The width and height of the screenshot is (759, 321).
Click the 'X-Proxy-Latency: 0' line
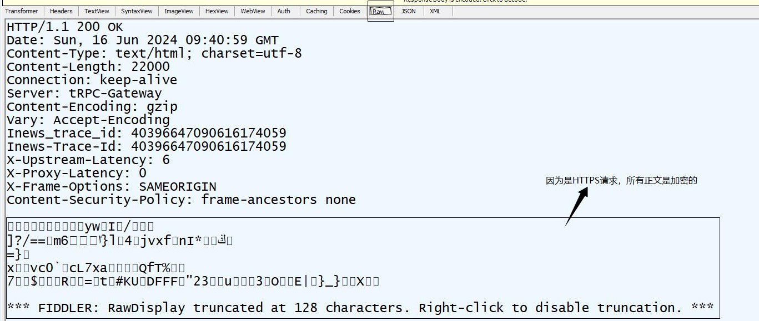click(77, 174)
